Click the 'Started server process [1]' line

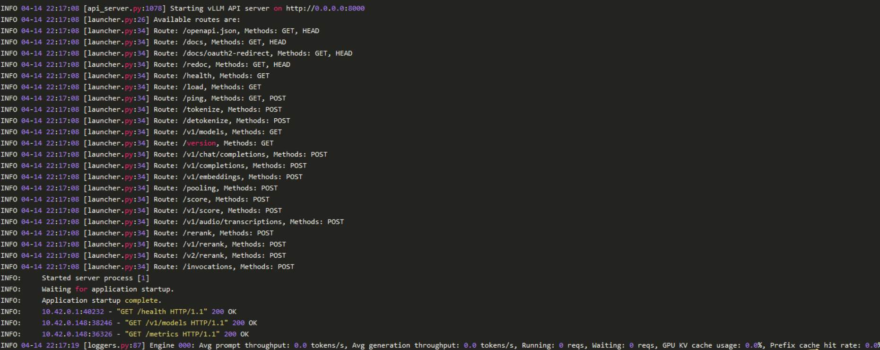(95, 278)
